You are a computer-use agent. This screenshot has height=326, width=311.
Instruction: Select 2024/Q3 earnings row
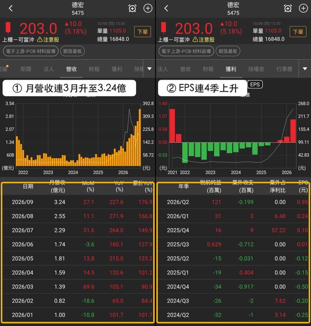[x=233, y=301]
